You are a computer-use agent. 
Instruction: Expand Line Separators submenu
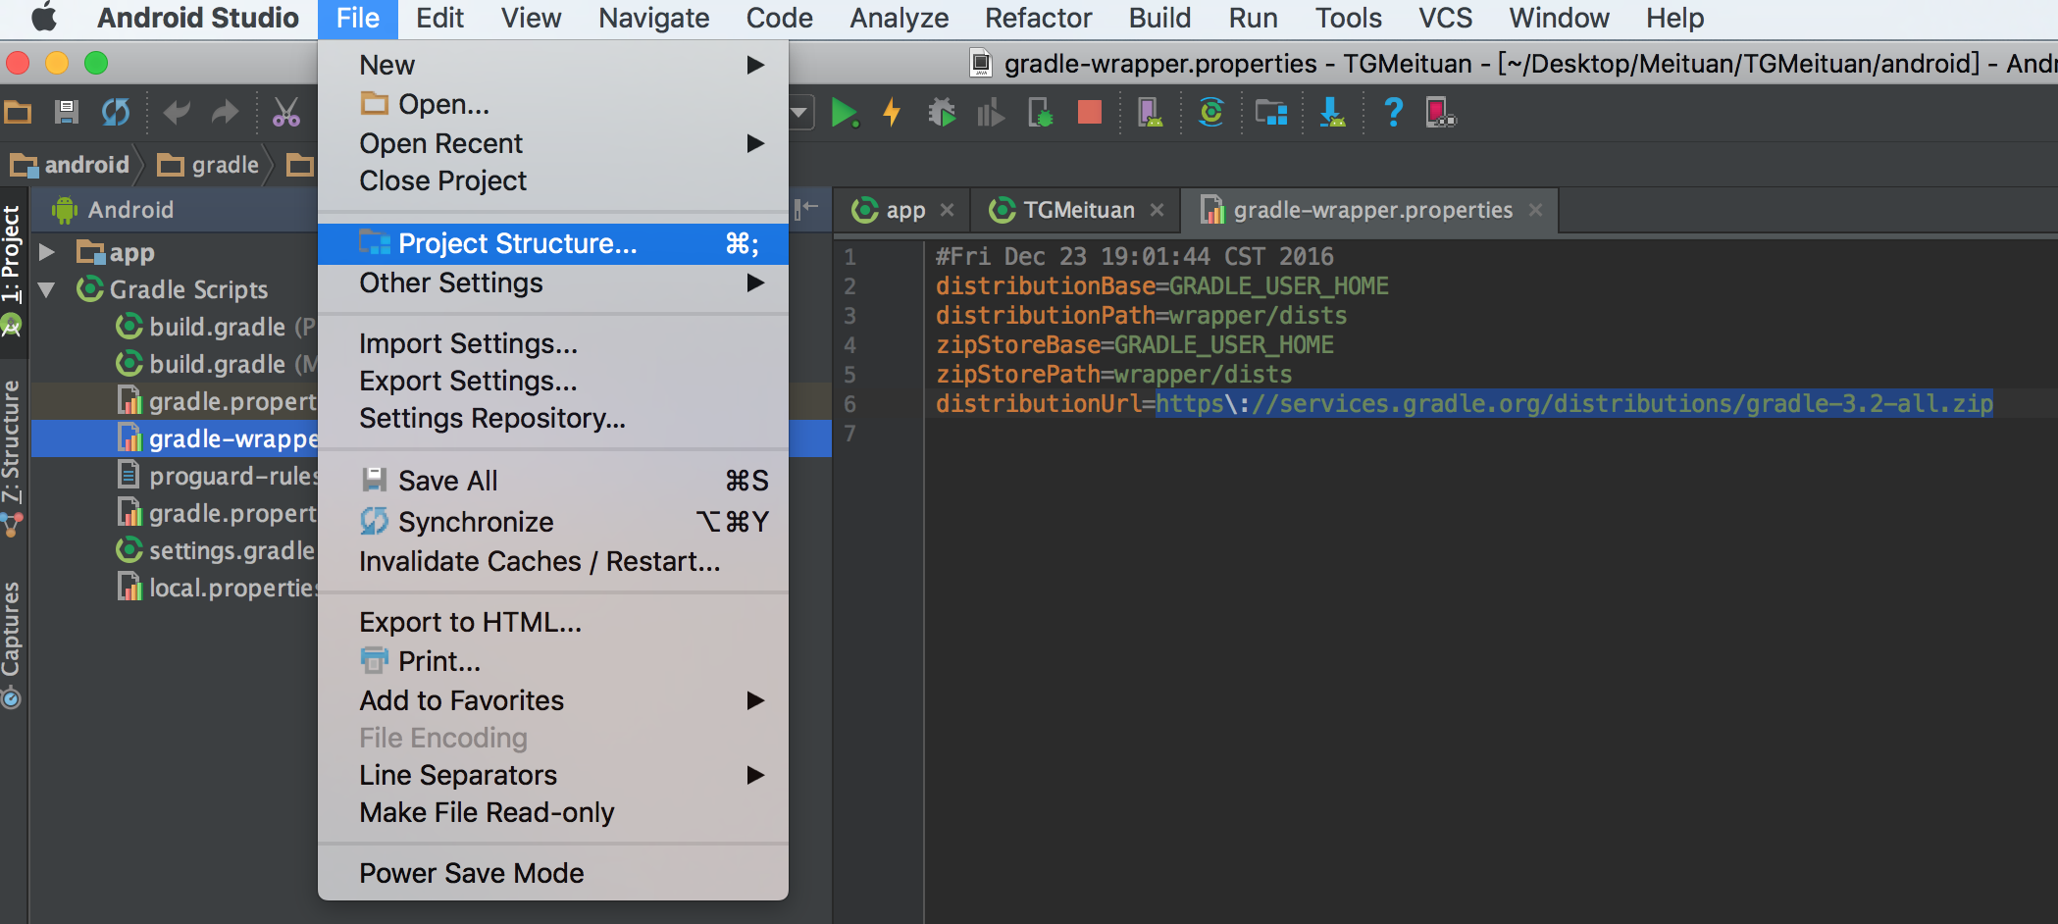(553, 775)
